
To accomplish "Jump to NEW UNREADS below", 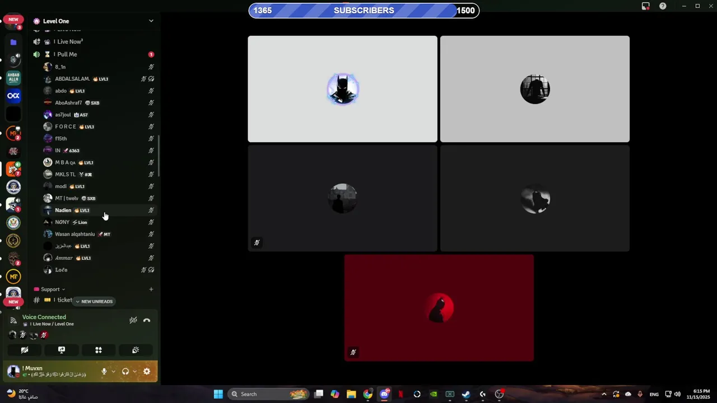I will click(94, 301).
